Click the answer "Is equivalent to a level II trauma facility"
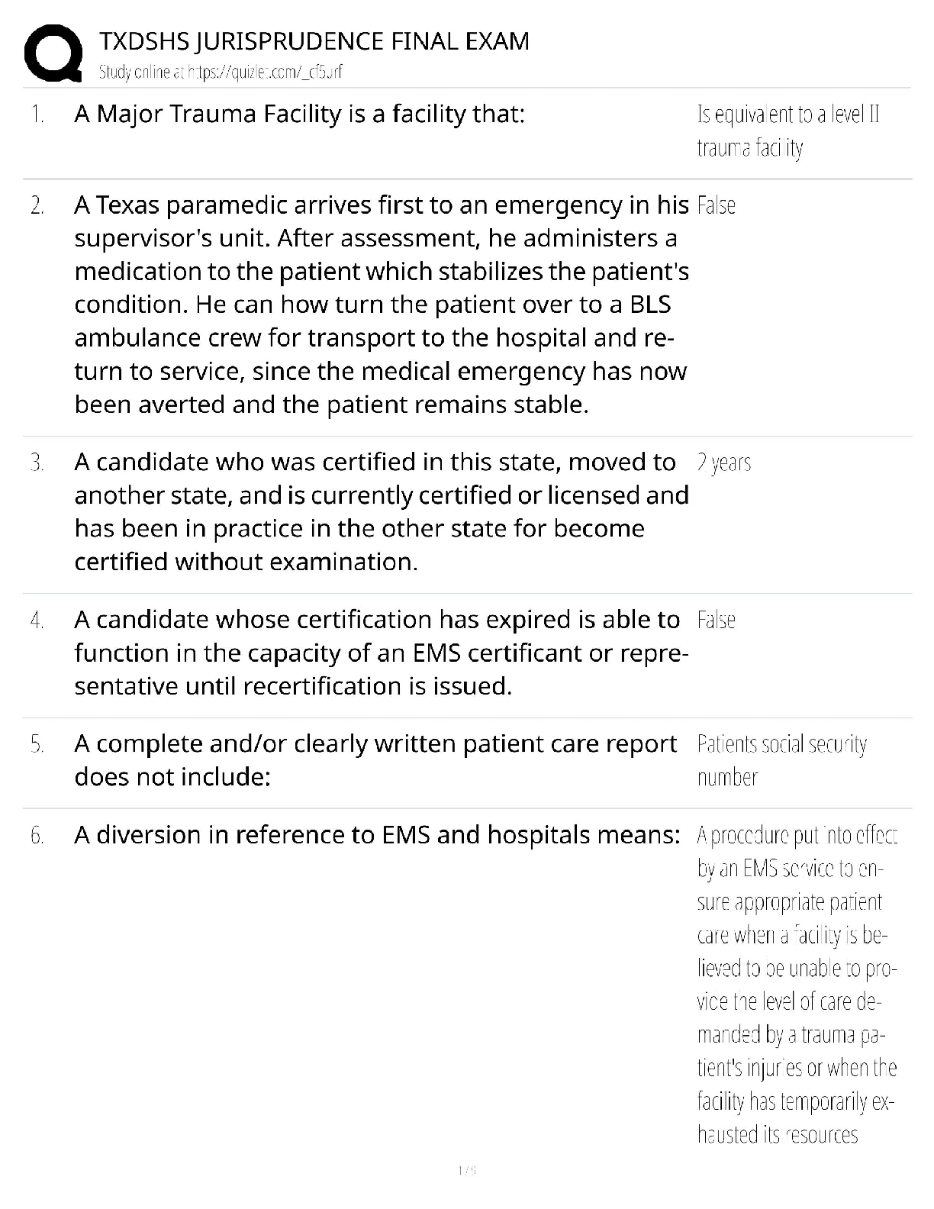 788,131
